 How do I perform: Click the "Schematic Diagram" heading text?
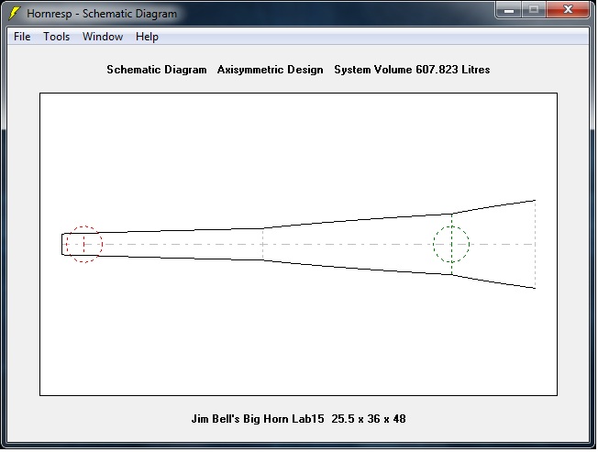pyautogui.click(x=157, y=70)
